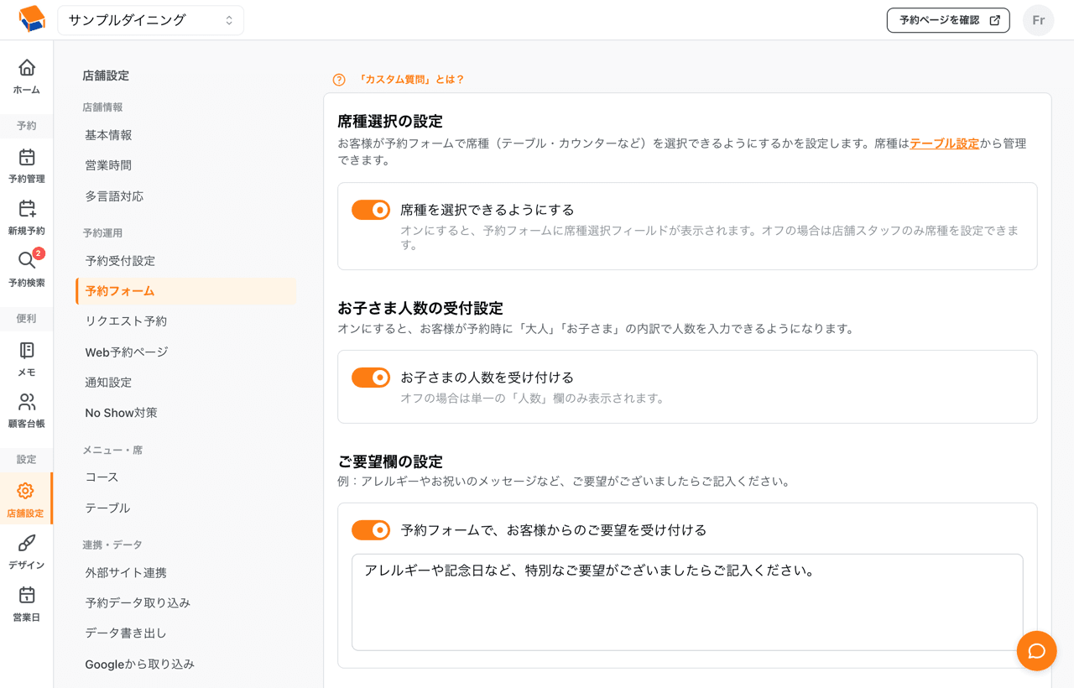This screenshot has height=688, width=1074.
Task: Click the orange box app logo
Action: [32, 18]
